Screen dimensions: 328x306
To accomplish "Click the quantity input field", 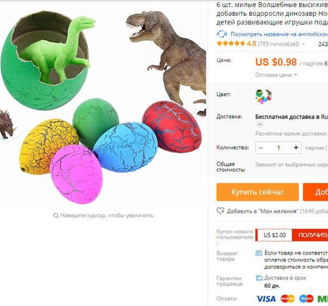I will 279,148.
